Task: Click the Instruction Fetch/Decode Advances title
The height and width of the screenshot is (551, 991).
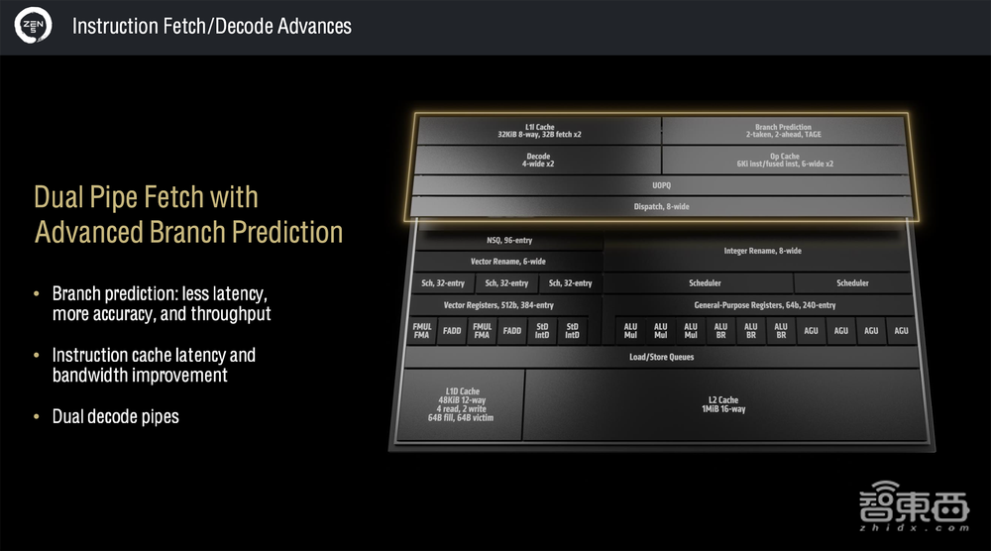Action: [x=211, y=27]
